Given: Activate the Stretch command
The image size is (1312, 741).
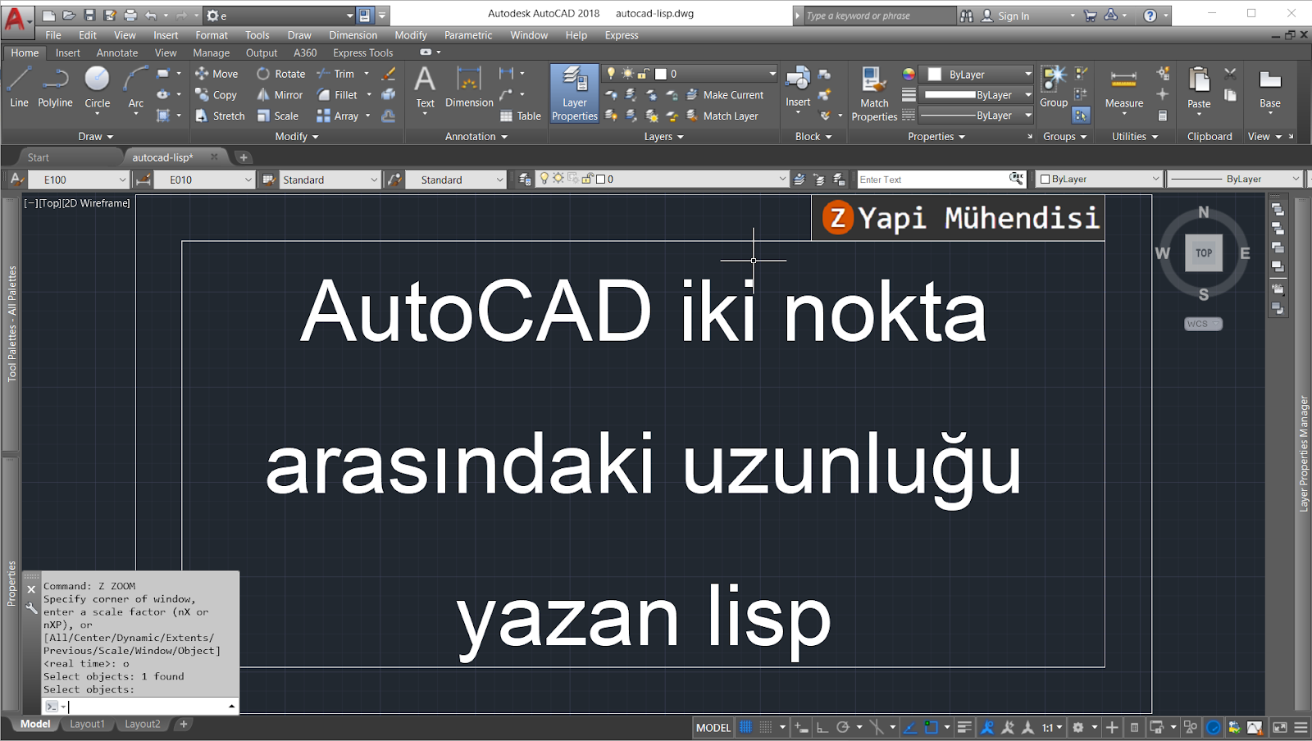Looking at the screenshot, I should pyautogui.click(x=220, y=116).
